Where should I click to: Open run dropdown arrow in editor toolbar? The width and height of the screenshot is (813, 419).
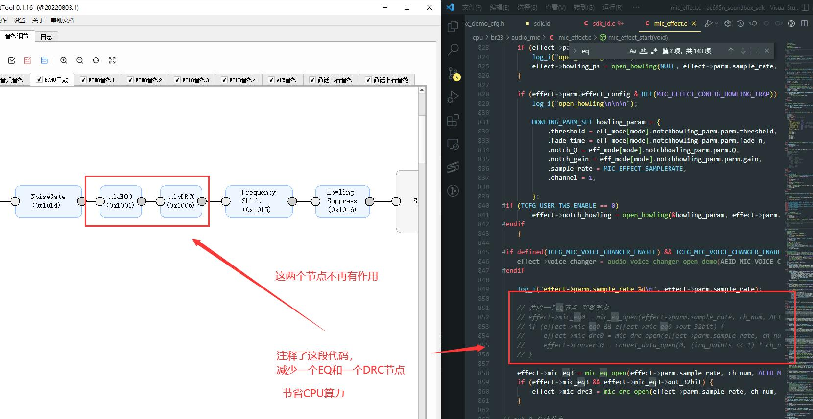click(717, 23)
